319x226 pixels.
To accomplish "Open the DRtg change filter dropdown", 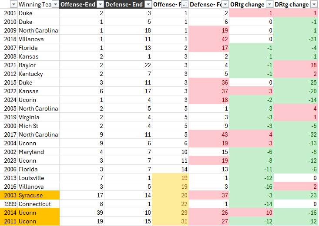I will click(x=314, y=4).
